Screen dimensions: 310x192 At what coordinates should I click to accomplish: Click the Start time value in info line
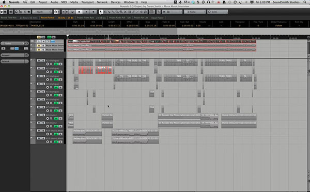(78, 26)
